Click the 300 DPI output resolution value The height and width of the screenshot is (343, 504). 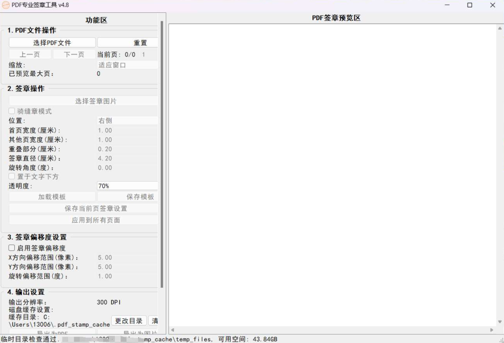point(109,302)
